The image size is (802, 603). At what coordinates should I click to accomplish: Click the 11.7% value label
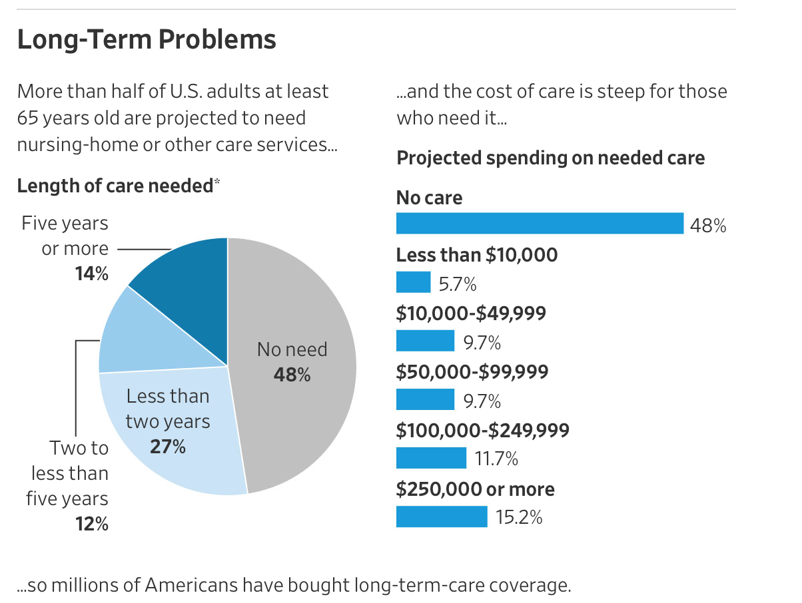(496, 459)
